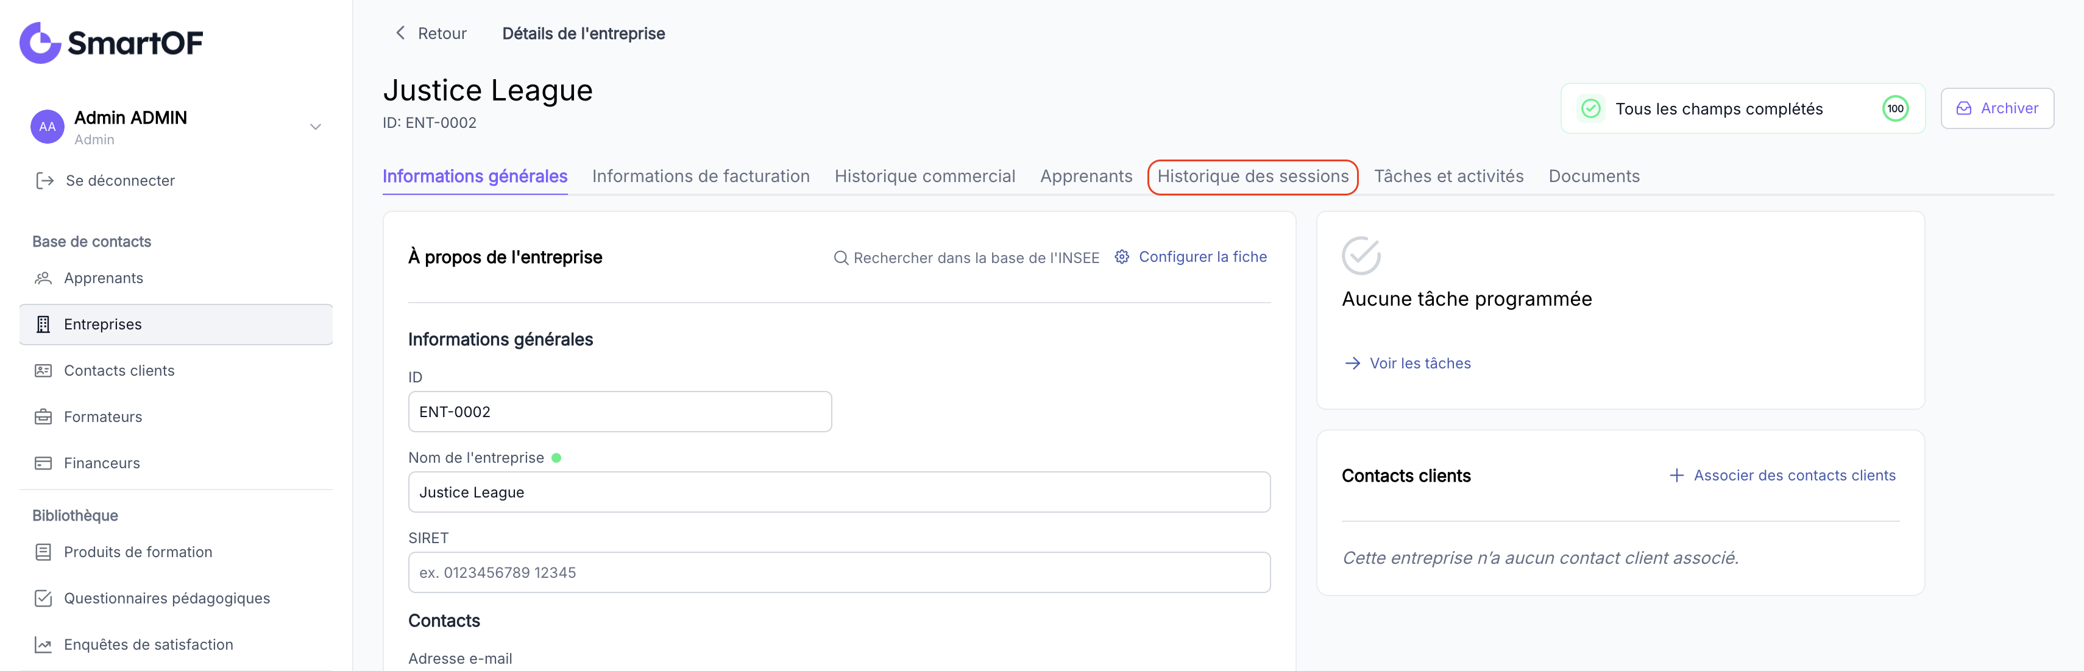2084x671 pixels.
Task: Click the Entreprises building icon
Action: click(x=44, y=324)
